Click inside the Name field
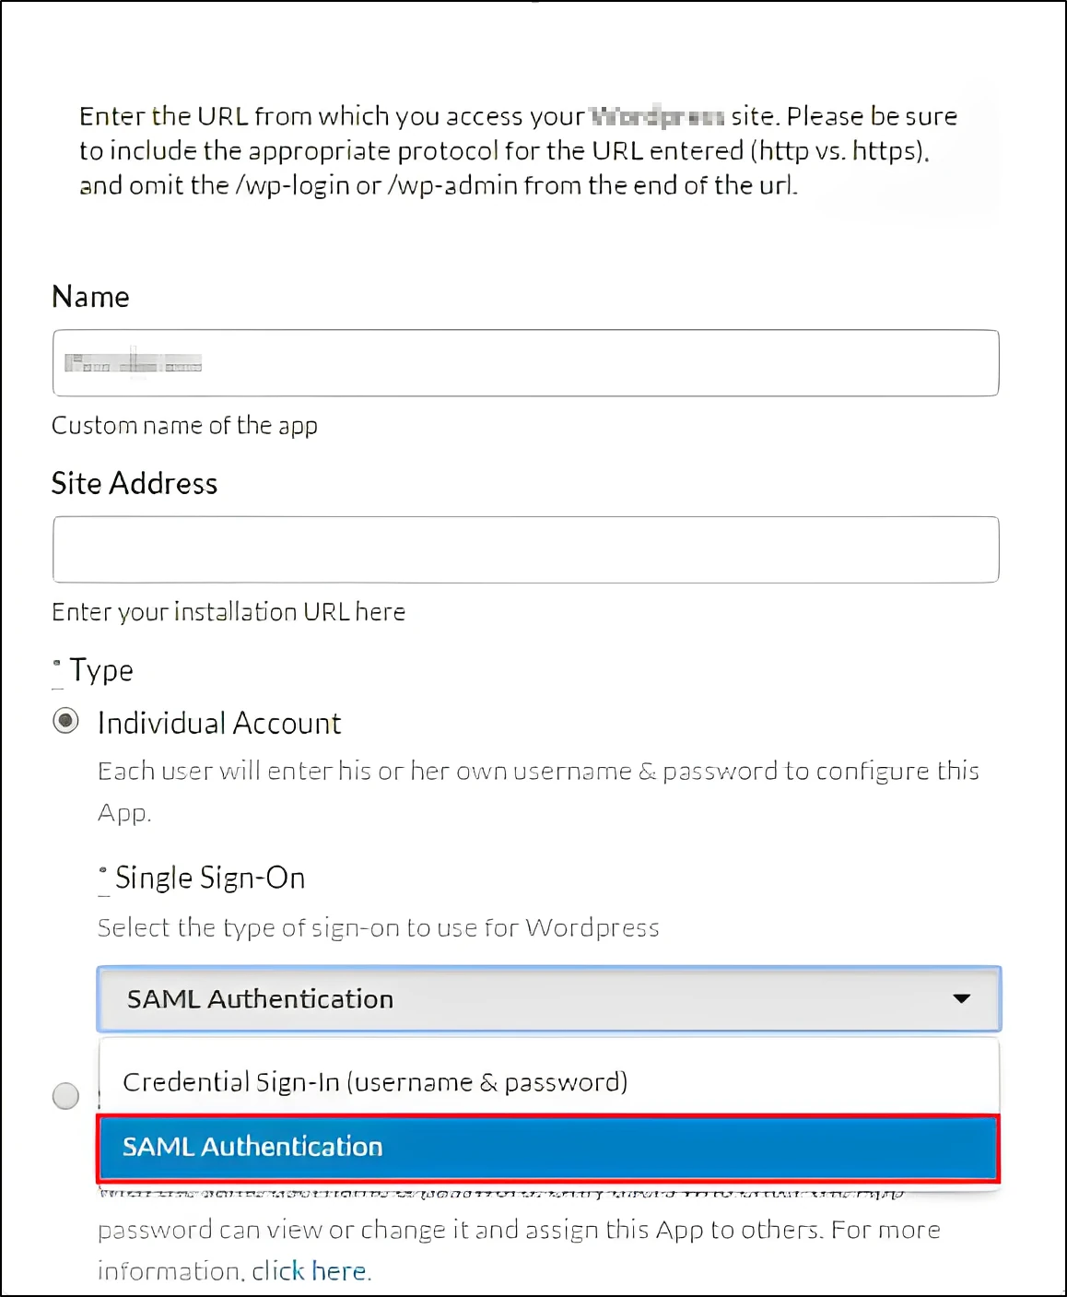Image resolution: width=1067 pixels, height=1297 pixels. pyautogui.click(x=525, y=362)
